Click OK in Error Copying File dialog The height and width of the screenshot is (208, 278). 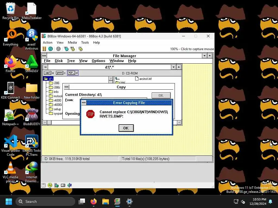(x=126, y=128)
